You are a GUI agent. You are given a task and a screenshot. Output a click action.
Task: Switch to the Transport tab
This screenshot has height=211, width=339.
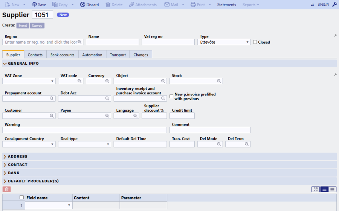coord(118,55)
